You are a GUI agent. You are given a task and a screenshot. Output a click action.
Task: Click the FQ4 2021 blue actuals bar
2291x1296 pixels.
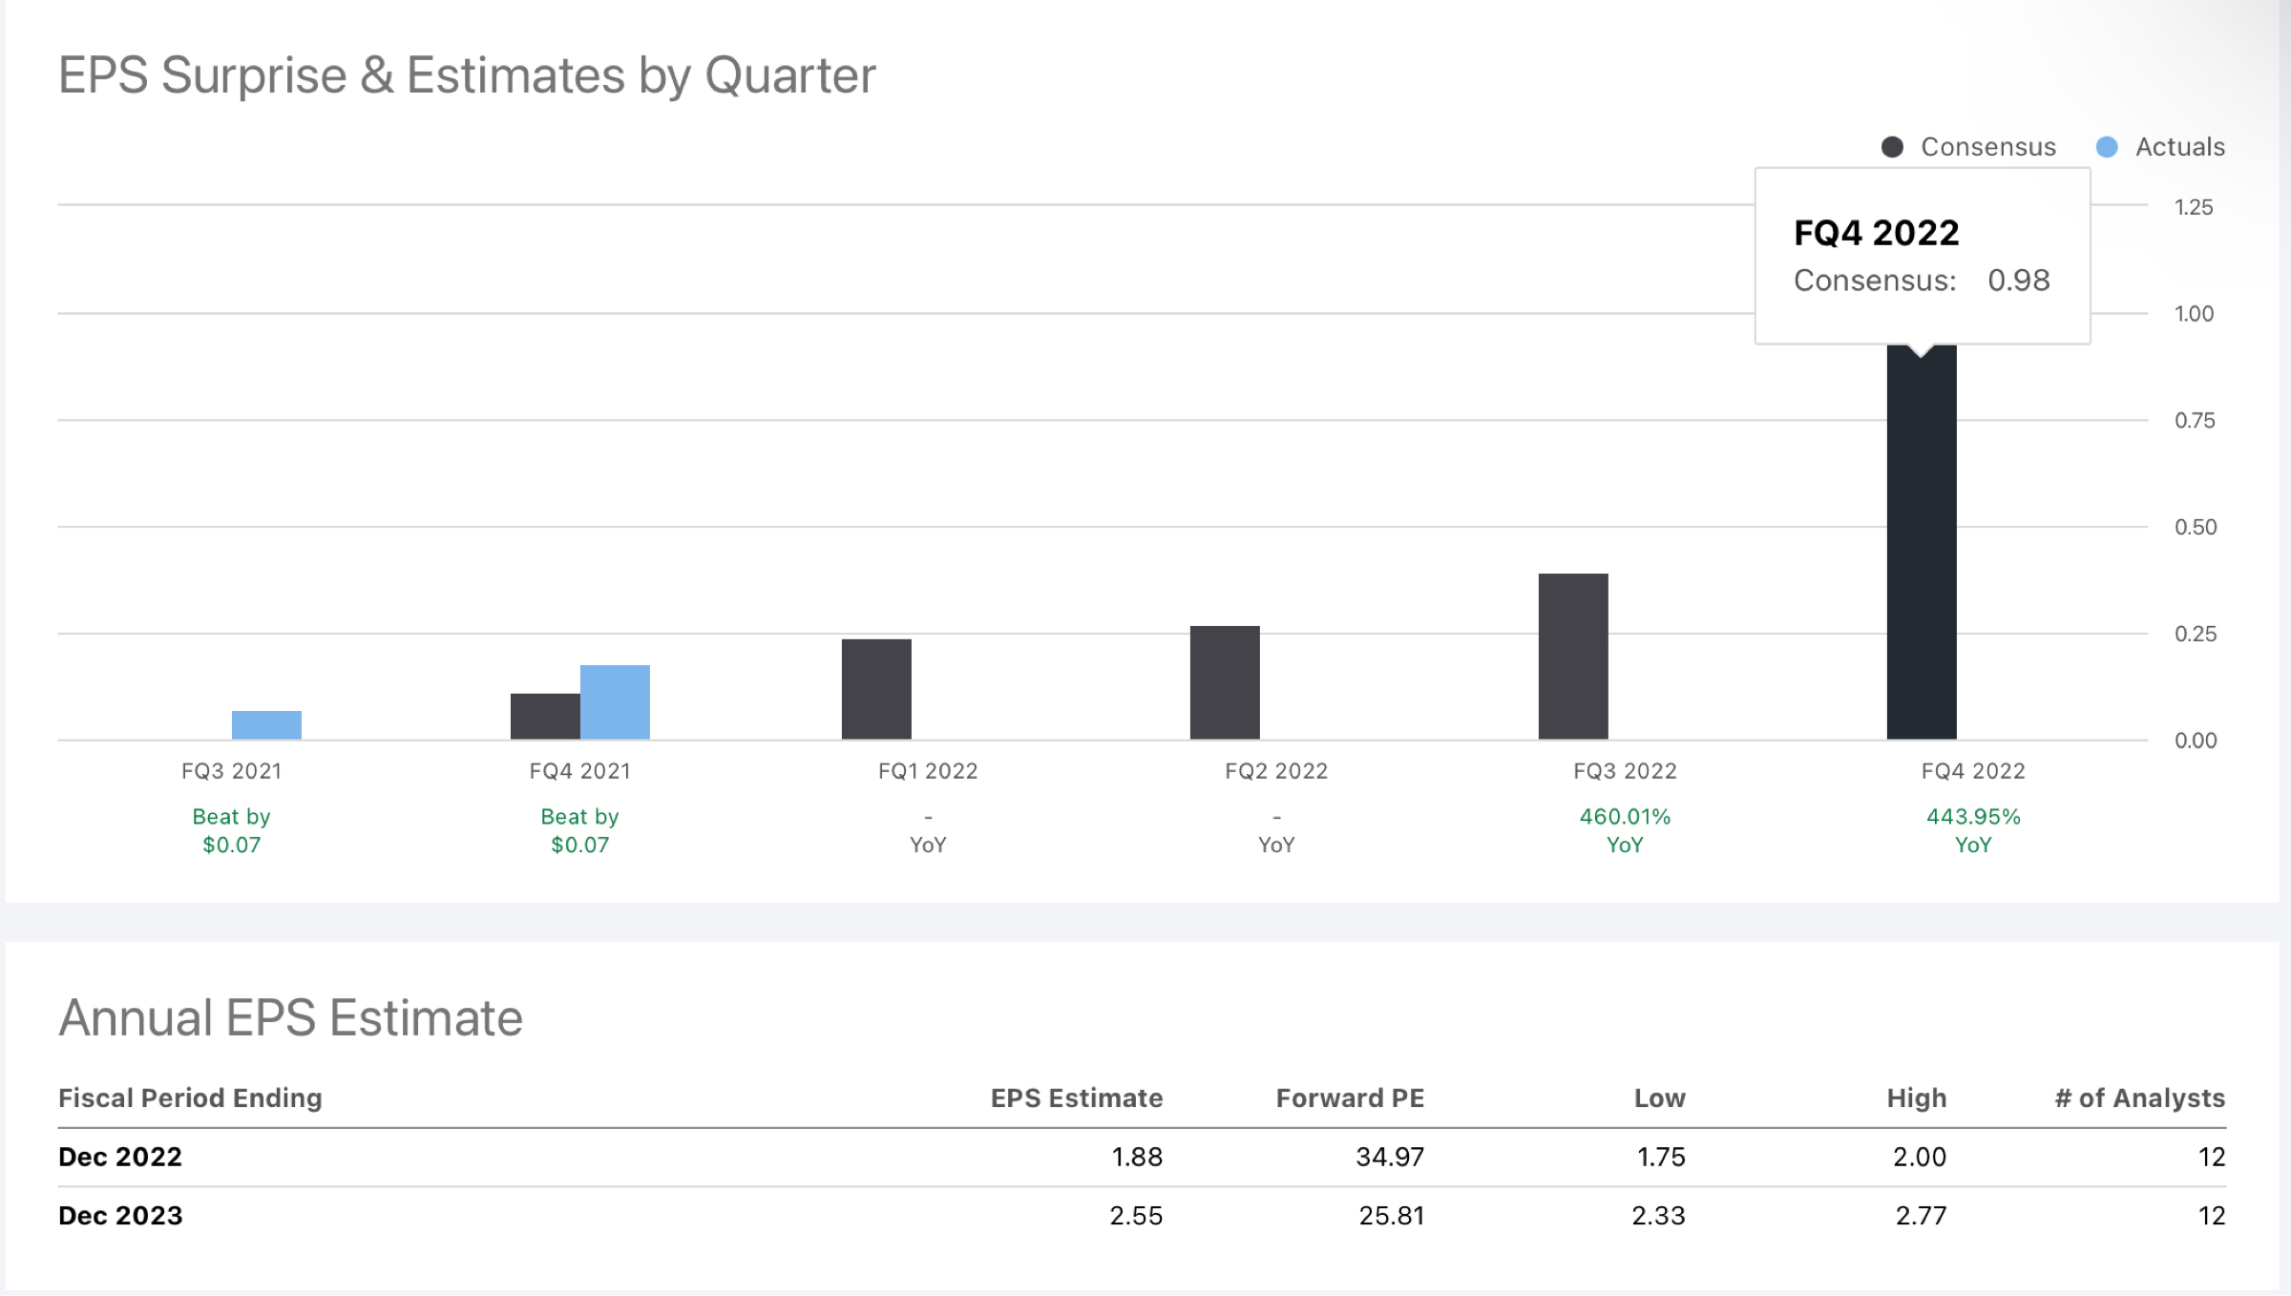coord(615,702)
